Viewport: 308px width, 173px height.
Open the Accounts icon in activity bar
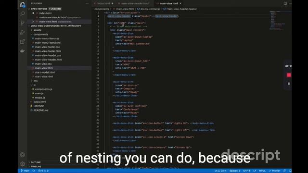[23, 155]
